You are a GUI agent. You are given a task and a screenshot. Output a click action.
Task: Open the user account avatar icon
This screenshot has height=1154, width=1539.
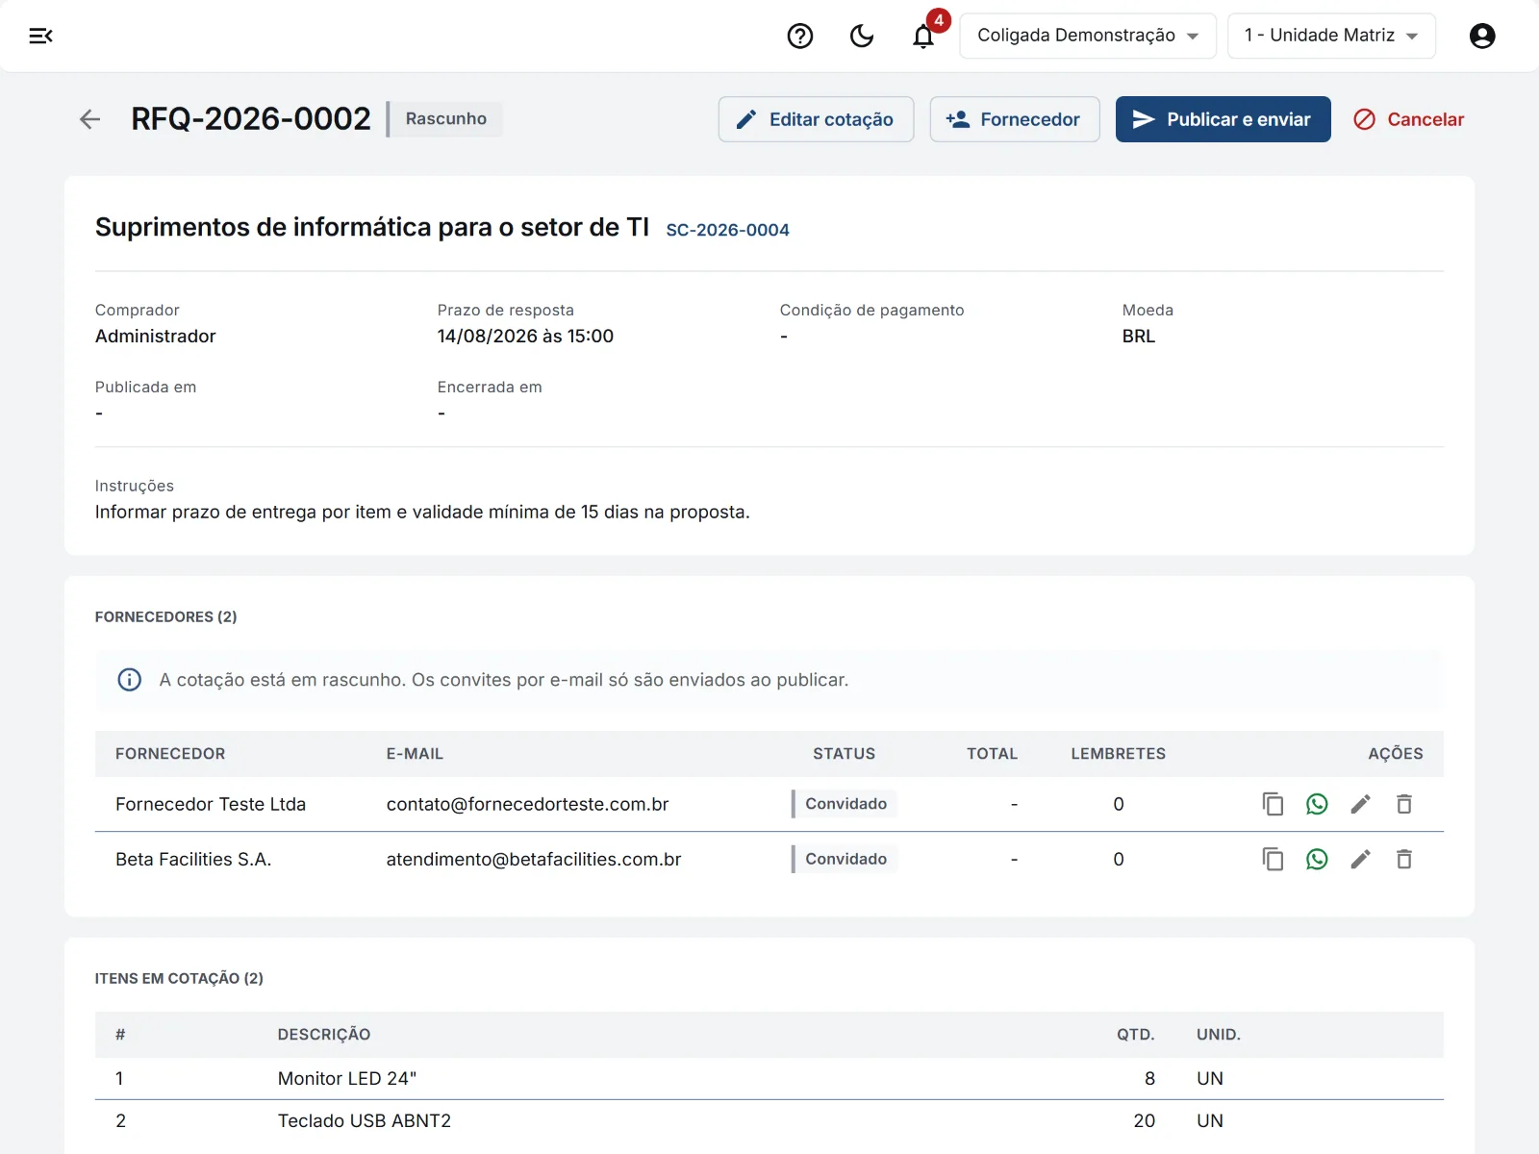click(1482, 36)
